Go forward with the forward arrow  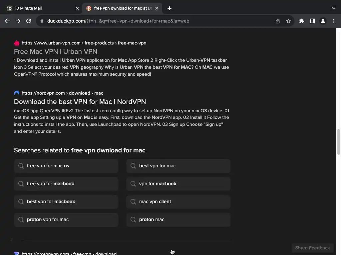tap(18, 21)
